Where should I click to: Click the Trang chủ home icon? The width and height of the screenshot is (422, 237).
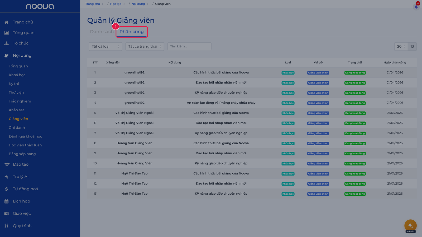point(7,22)
